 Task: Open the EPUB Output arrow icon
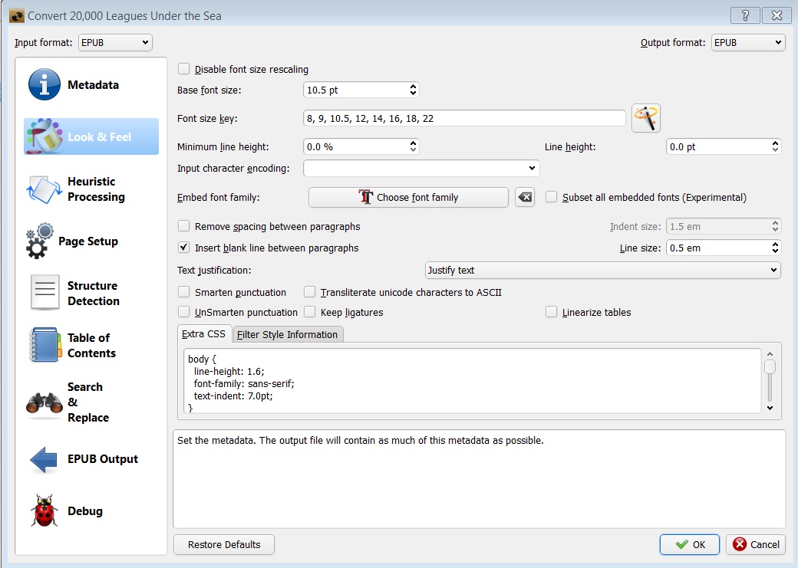click(x=44, y=460)
